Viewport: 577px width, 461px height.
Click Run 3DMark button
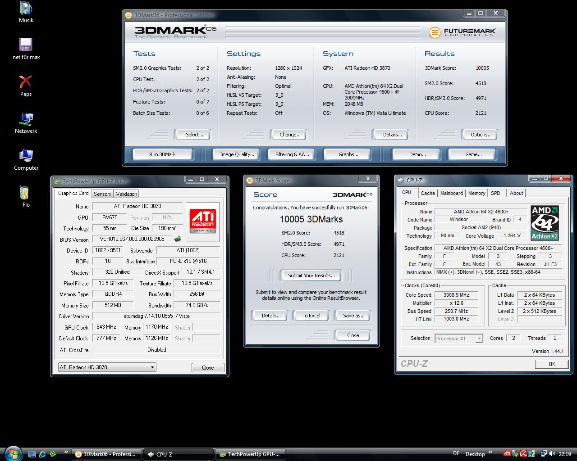(x=162, y=154)
